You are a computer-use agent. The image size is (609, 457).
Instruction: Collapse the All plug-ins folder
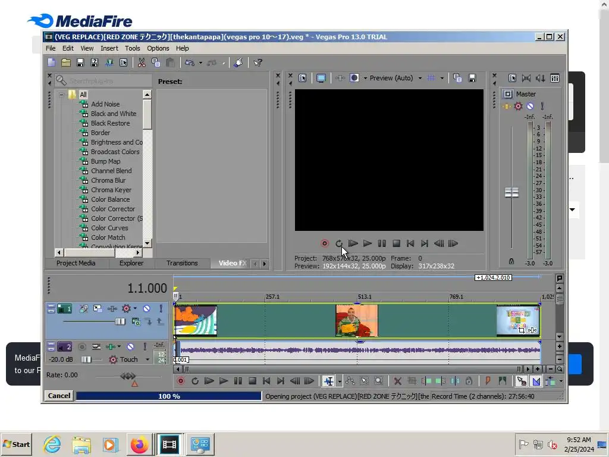pos(61,95)
